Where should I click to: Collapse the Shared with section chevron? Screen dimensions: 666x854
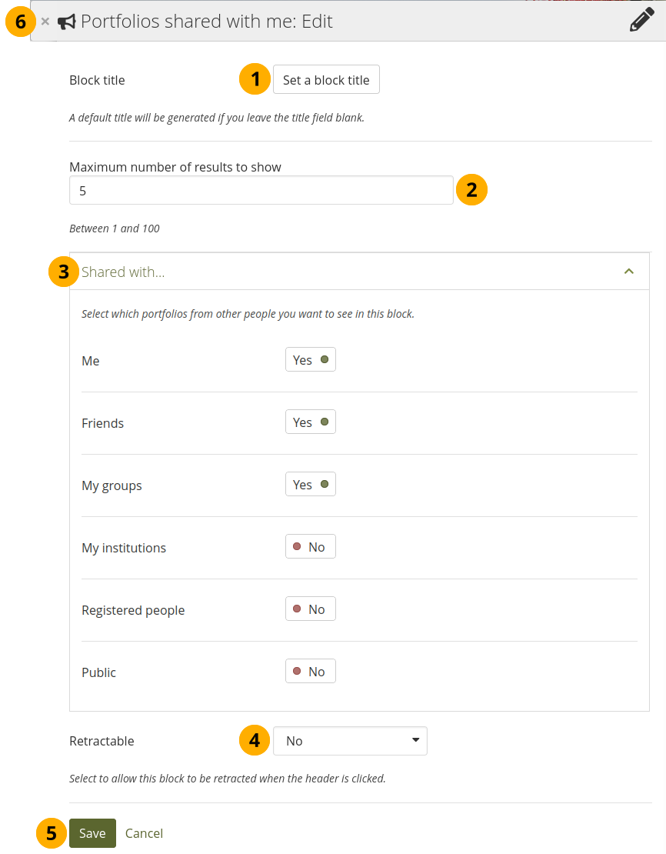click(629, 272)
